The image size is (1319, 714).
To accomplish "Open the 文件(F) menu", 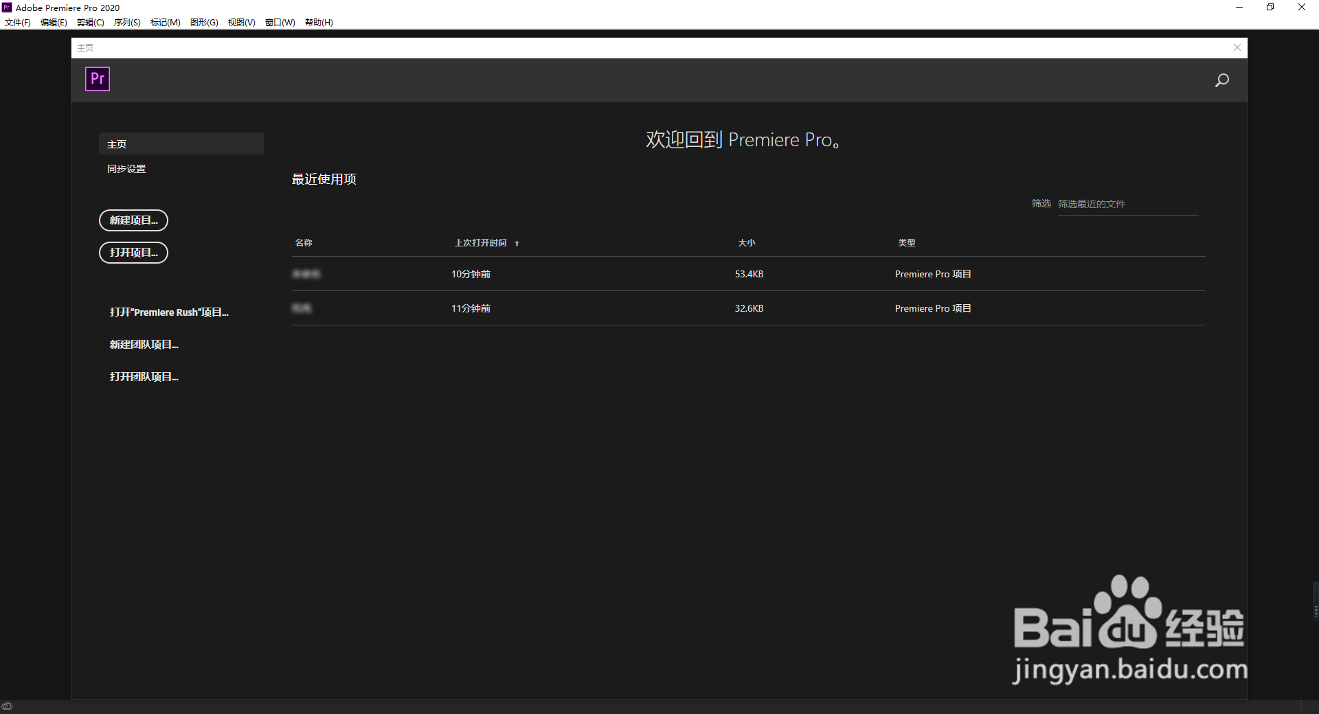I will (18, 23).
